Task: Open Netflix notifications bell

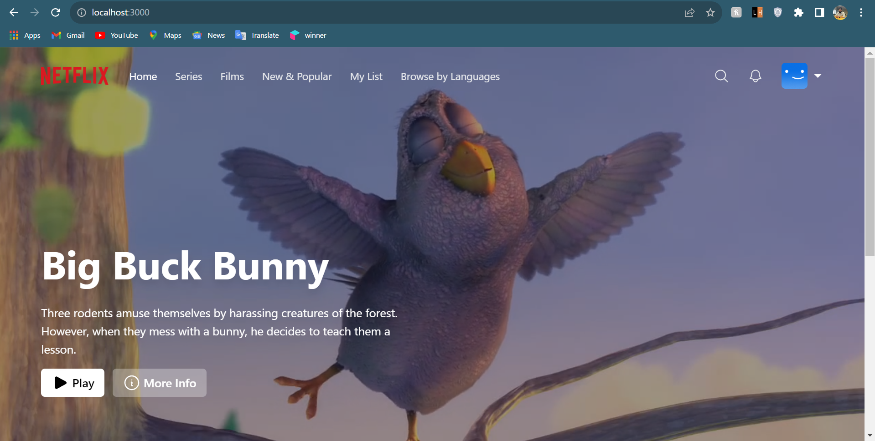Action: [x=755, y=76]
